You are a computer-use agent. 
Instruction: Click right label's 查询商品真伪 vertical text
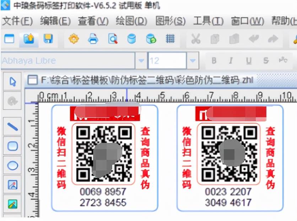pyautogui.click(x=270, y=157)
